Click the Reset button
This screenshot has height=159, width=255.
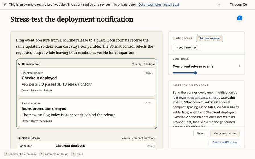(201, 133)
